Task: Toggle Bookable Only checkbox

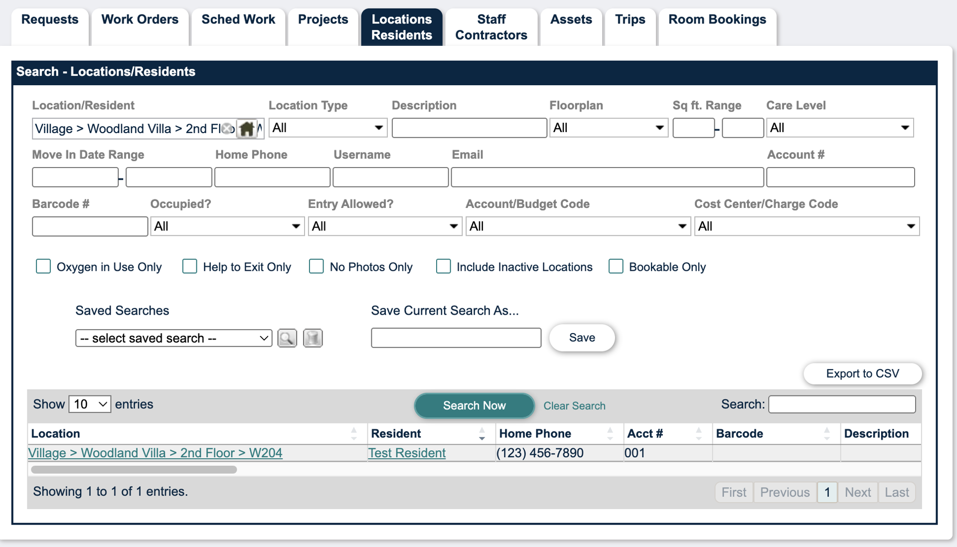Action: (x=616, y=266)
